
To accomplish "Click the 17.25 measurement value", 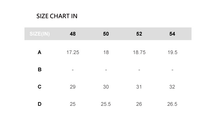I will click(x=73, y=52).
